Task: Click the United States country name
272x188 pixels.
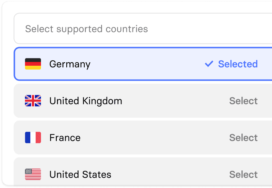Action: click(x=80, y=175)
